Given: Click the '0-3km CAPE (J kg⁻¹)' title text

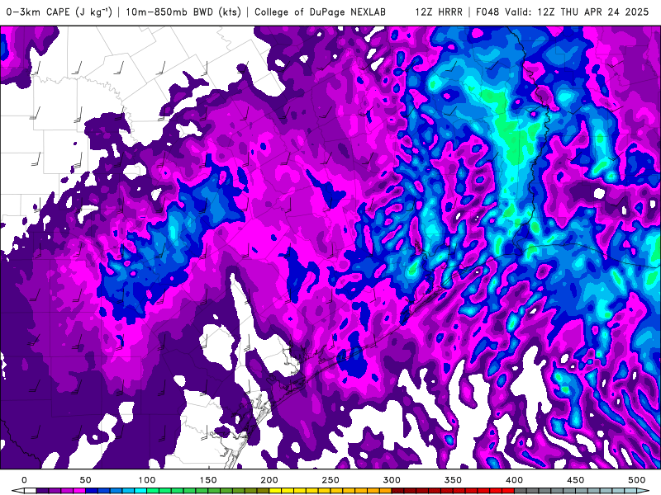Looking at the screenshot, I should pyautogui.click(x=59, y=12).
